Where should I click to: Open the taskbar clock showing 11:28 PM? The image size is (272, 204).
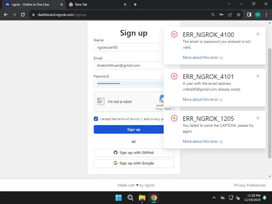point(252,198)
